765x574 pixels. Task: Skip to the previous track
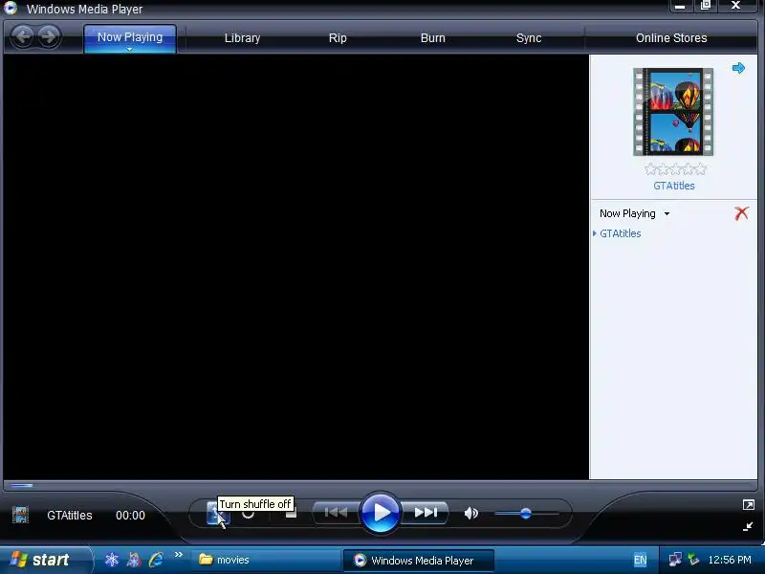coord(336,513)
